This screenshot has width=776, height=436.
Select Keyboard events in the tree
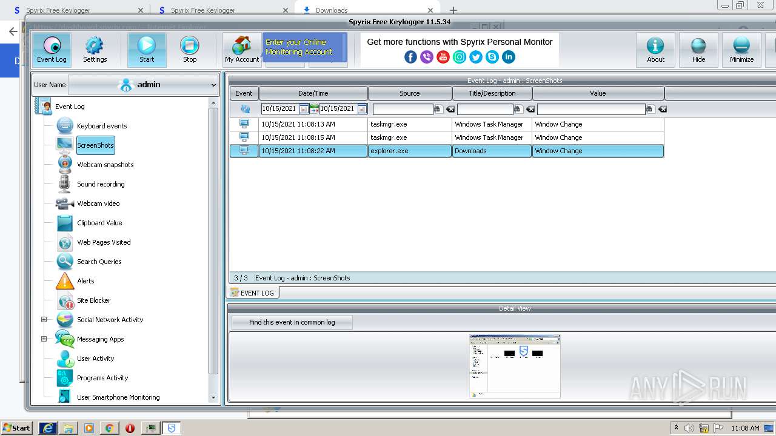point(102,126)
